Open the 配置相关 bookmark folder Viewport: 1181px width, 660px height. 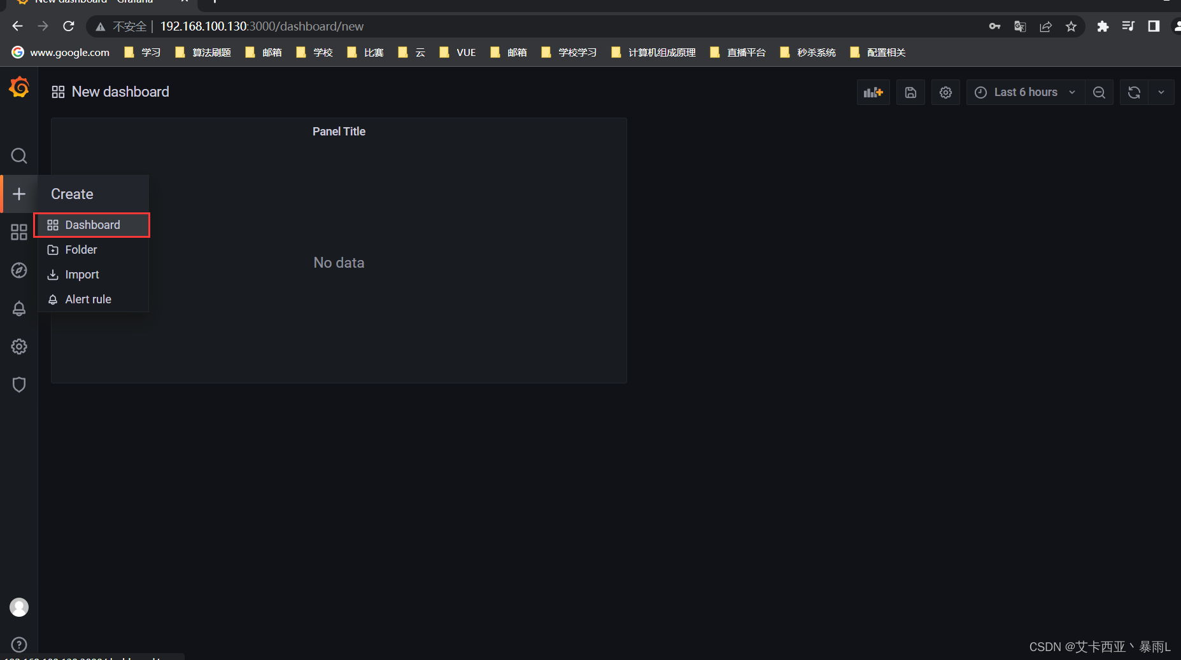[x=878, y=52]
